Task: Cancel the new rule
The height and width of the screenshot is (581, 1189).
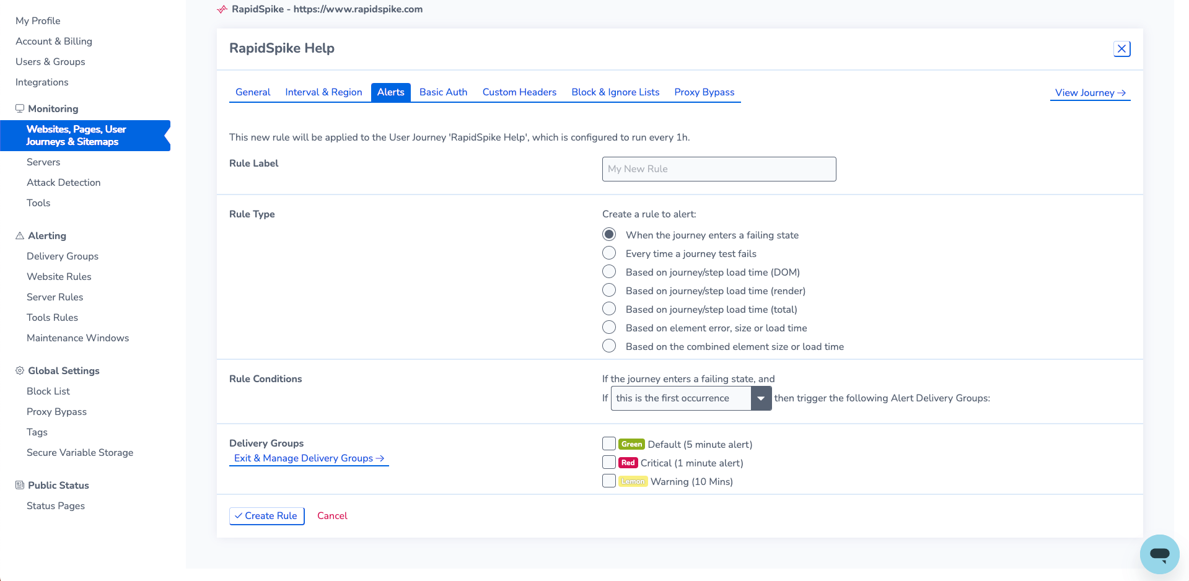Action: 332,516
